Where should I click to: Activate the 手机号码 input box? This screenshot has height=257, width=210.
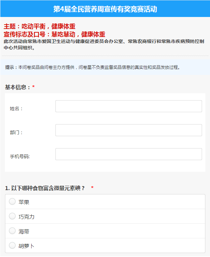[x=129, y=154]
